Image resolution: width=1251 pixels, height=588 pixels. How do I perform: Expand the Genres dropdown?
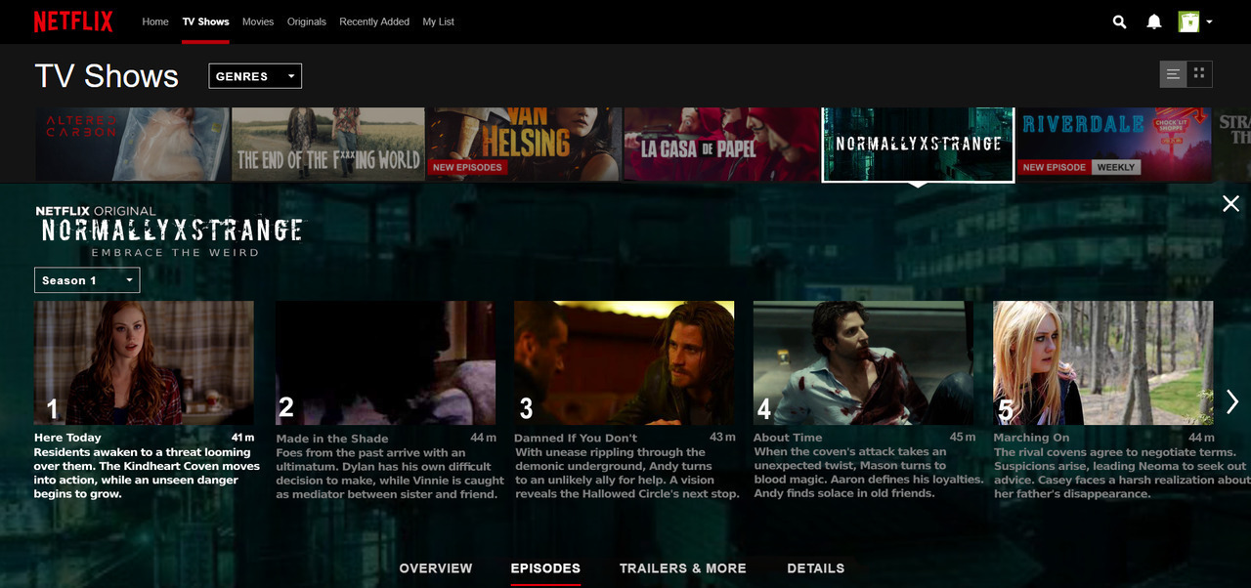click(x=255, y=76)
